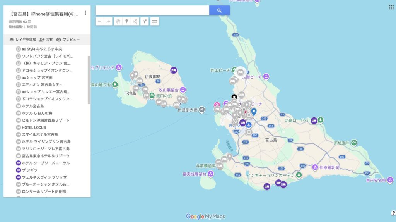Image resolution: width=396 pixels, height=222 pixels.
Task: Click inside the map search box
Action: 152,10
